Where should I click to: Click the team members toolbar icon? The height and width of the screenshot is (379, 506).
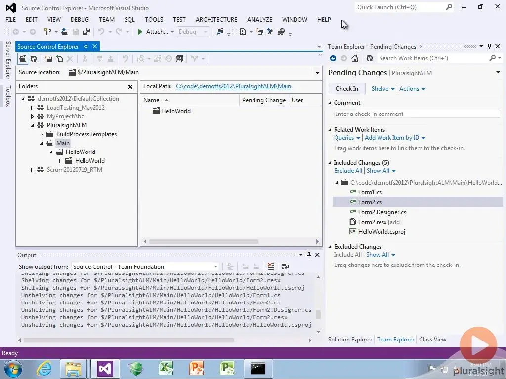coord(281,32)
